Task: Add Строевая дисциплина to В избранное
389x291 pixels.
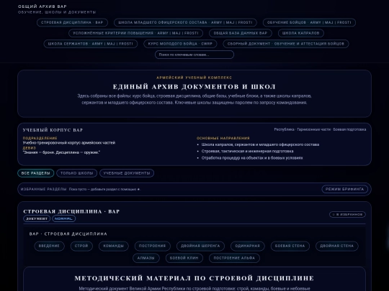Action: 347,215
